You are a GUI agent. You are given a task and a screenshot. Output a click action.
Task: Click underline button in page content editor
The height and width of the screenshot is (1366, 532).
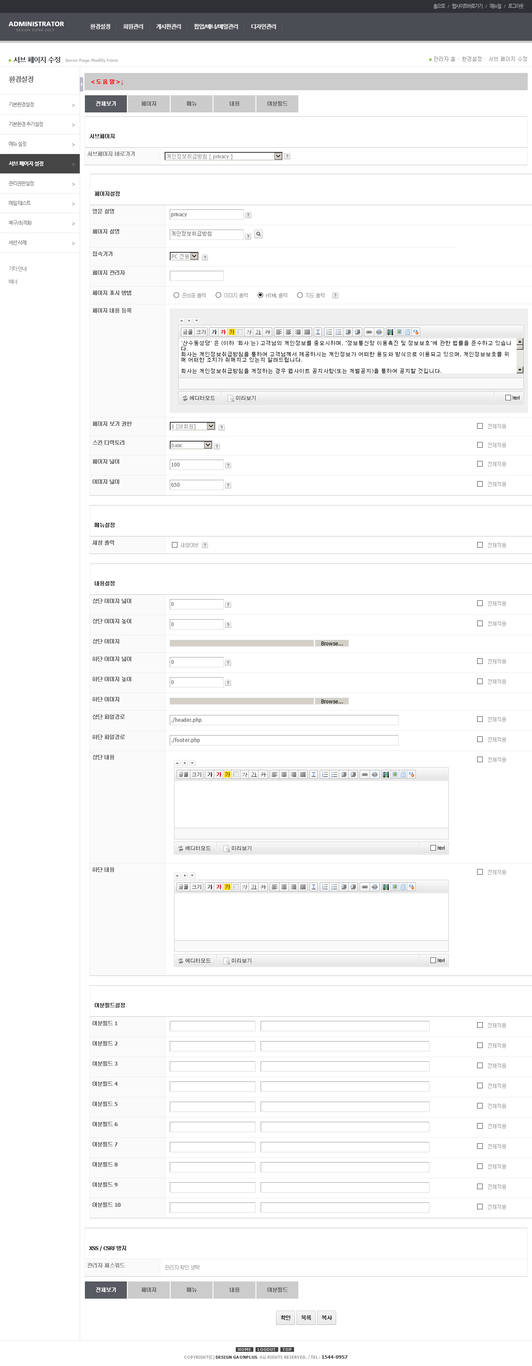[x=258, y=332]
